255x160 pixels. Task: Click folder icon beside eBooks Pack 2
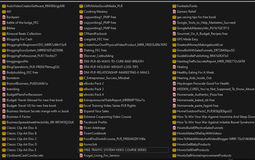tap(81, 84)
